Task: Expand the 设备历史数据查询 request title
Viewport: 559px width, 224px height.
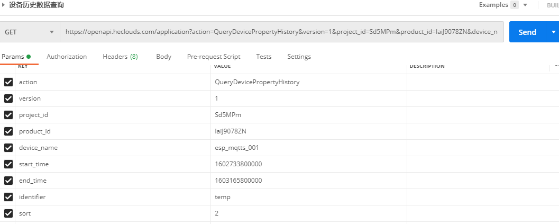Action: tap(5, 5)
